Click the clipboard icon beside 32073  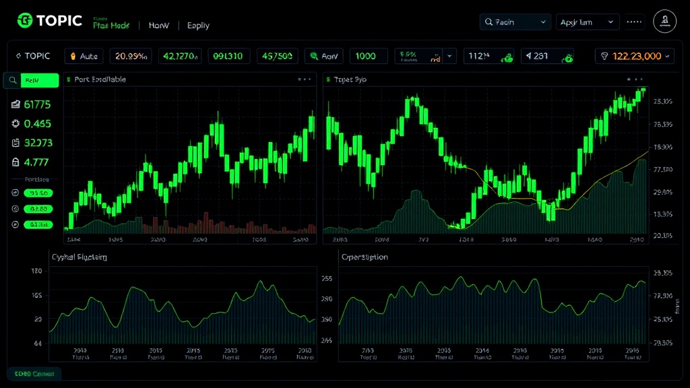tap(15, 143)
